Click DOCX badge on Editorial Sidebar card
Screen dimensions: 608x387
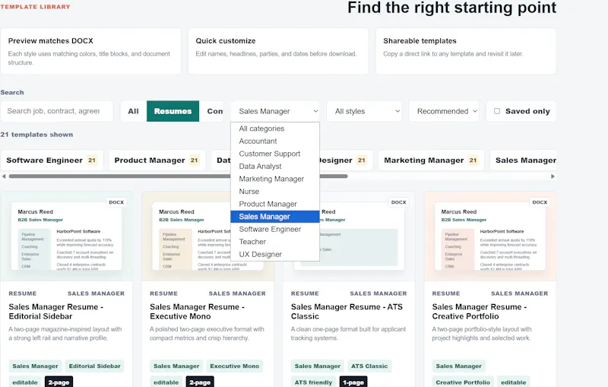[x=116, y=202]
